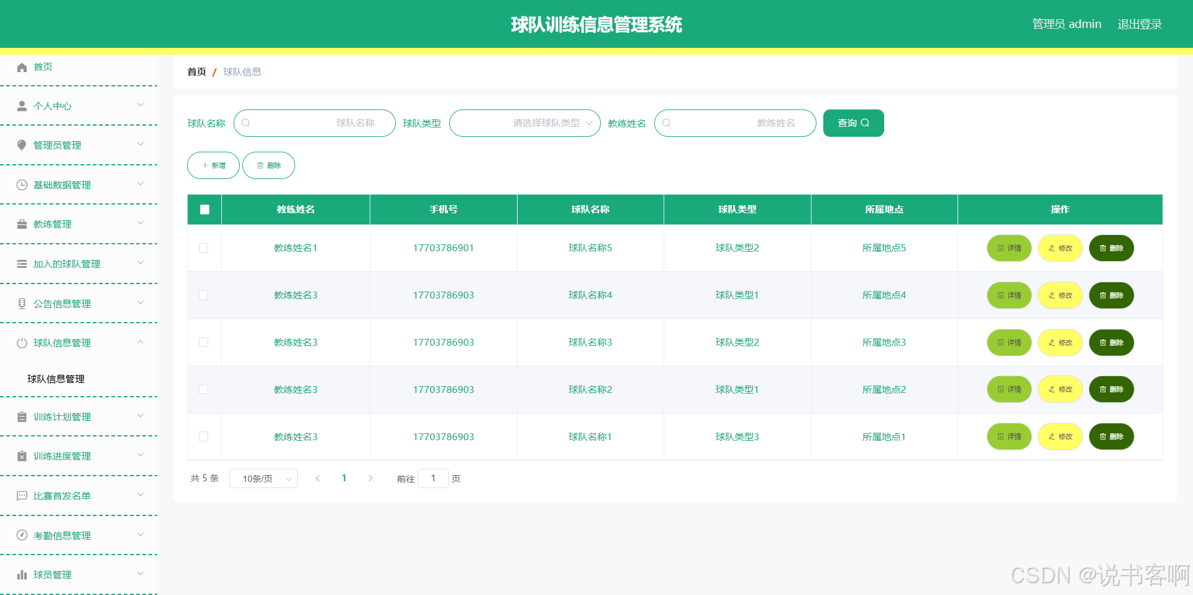Click the chat icon beside 比赛首发名单
1193x595 pixels.
point(22,496)
